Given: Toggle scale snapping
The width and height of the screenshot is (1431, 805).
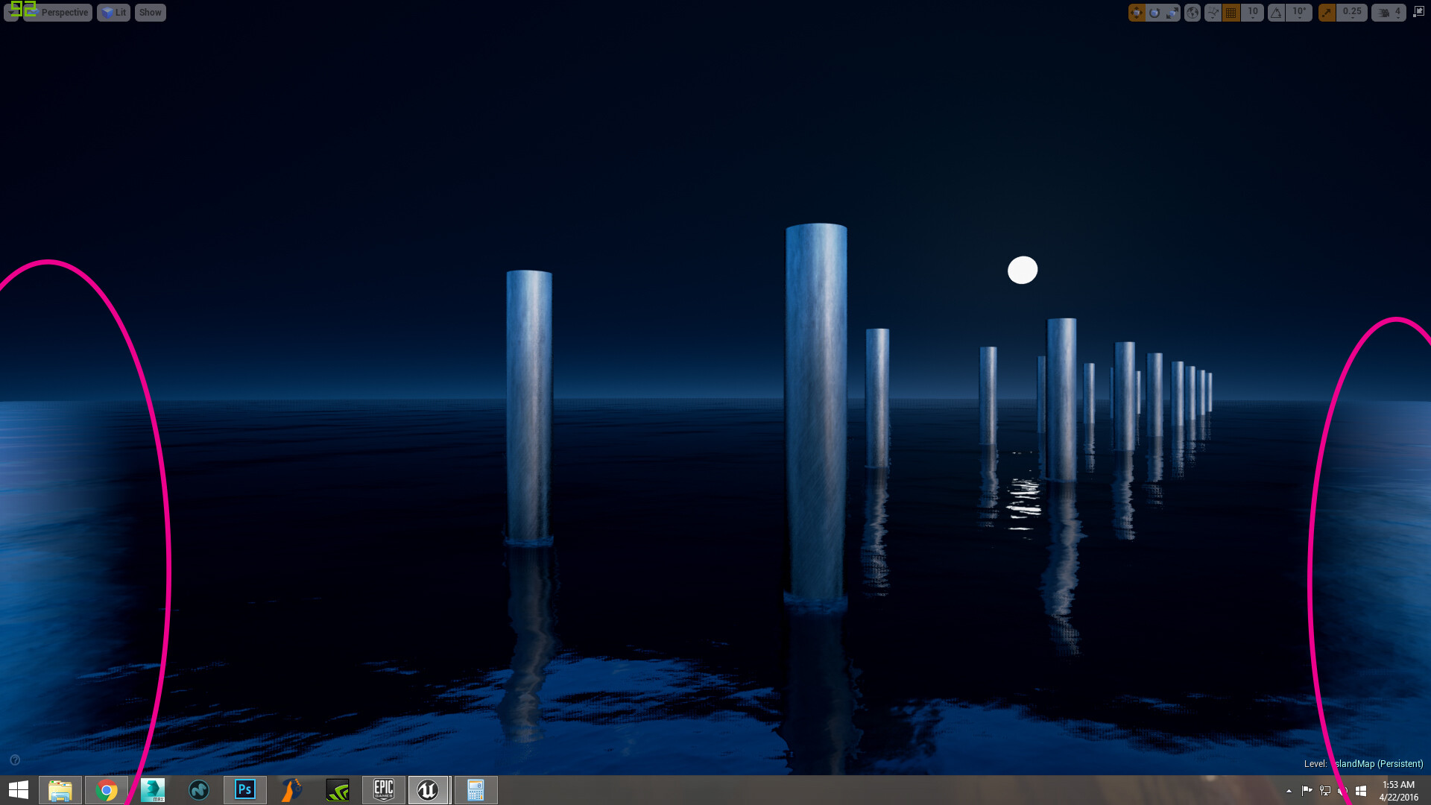Looking at the screenshot, I should (x=1327, y=13).
